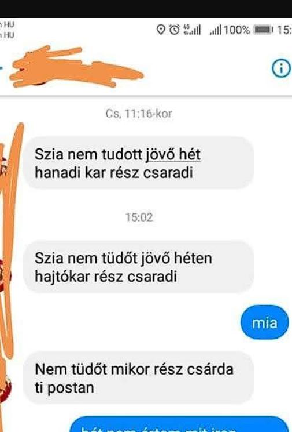Select the 'hajtókar rész csaradi' message bubble
Viewport: 292px width, 432px height.
coord(139,267)
